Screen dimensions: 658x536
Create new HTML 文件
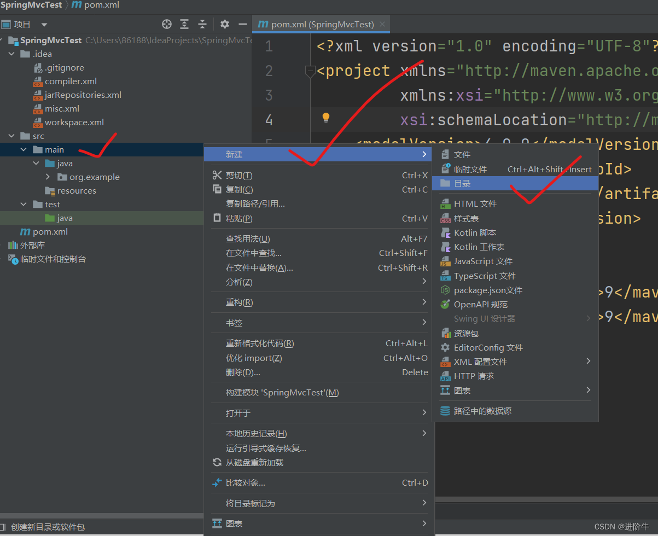tap(515, 204)
